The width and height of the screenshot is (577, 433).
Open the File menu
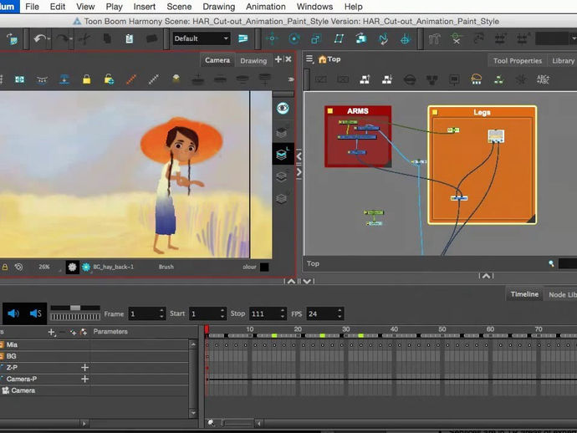[x=32, y=7]
